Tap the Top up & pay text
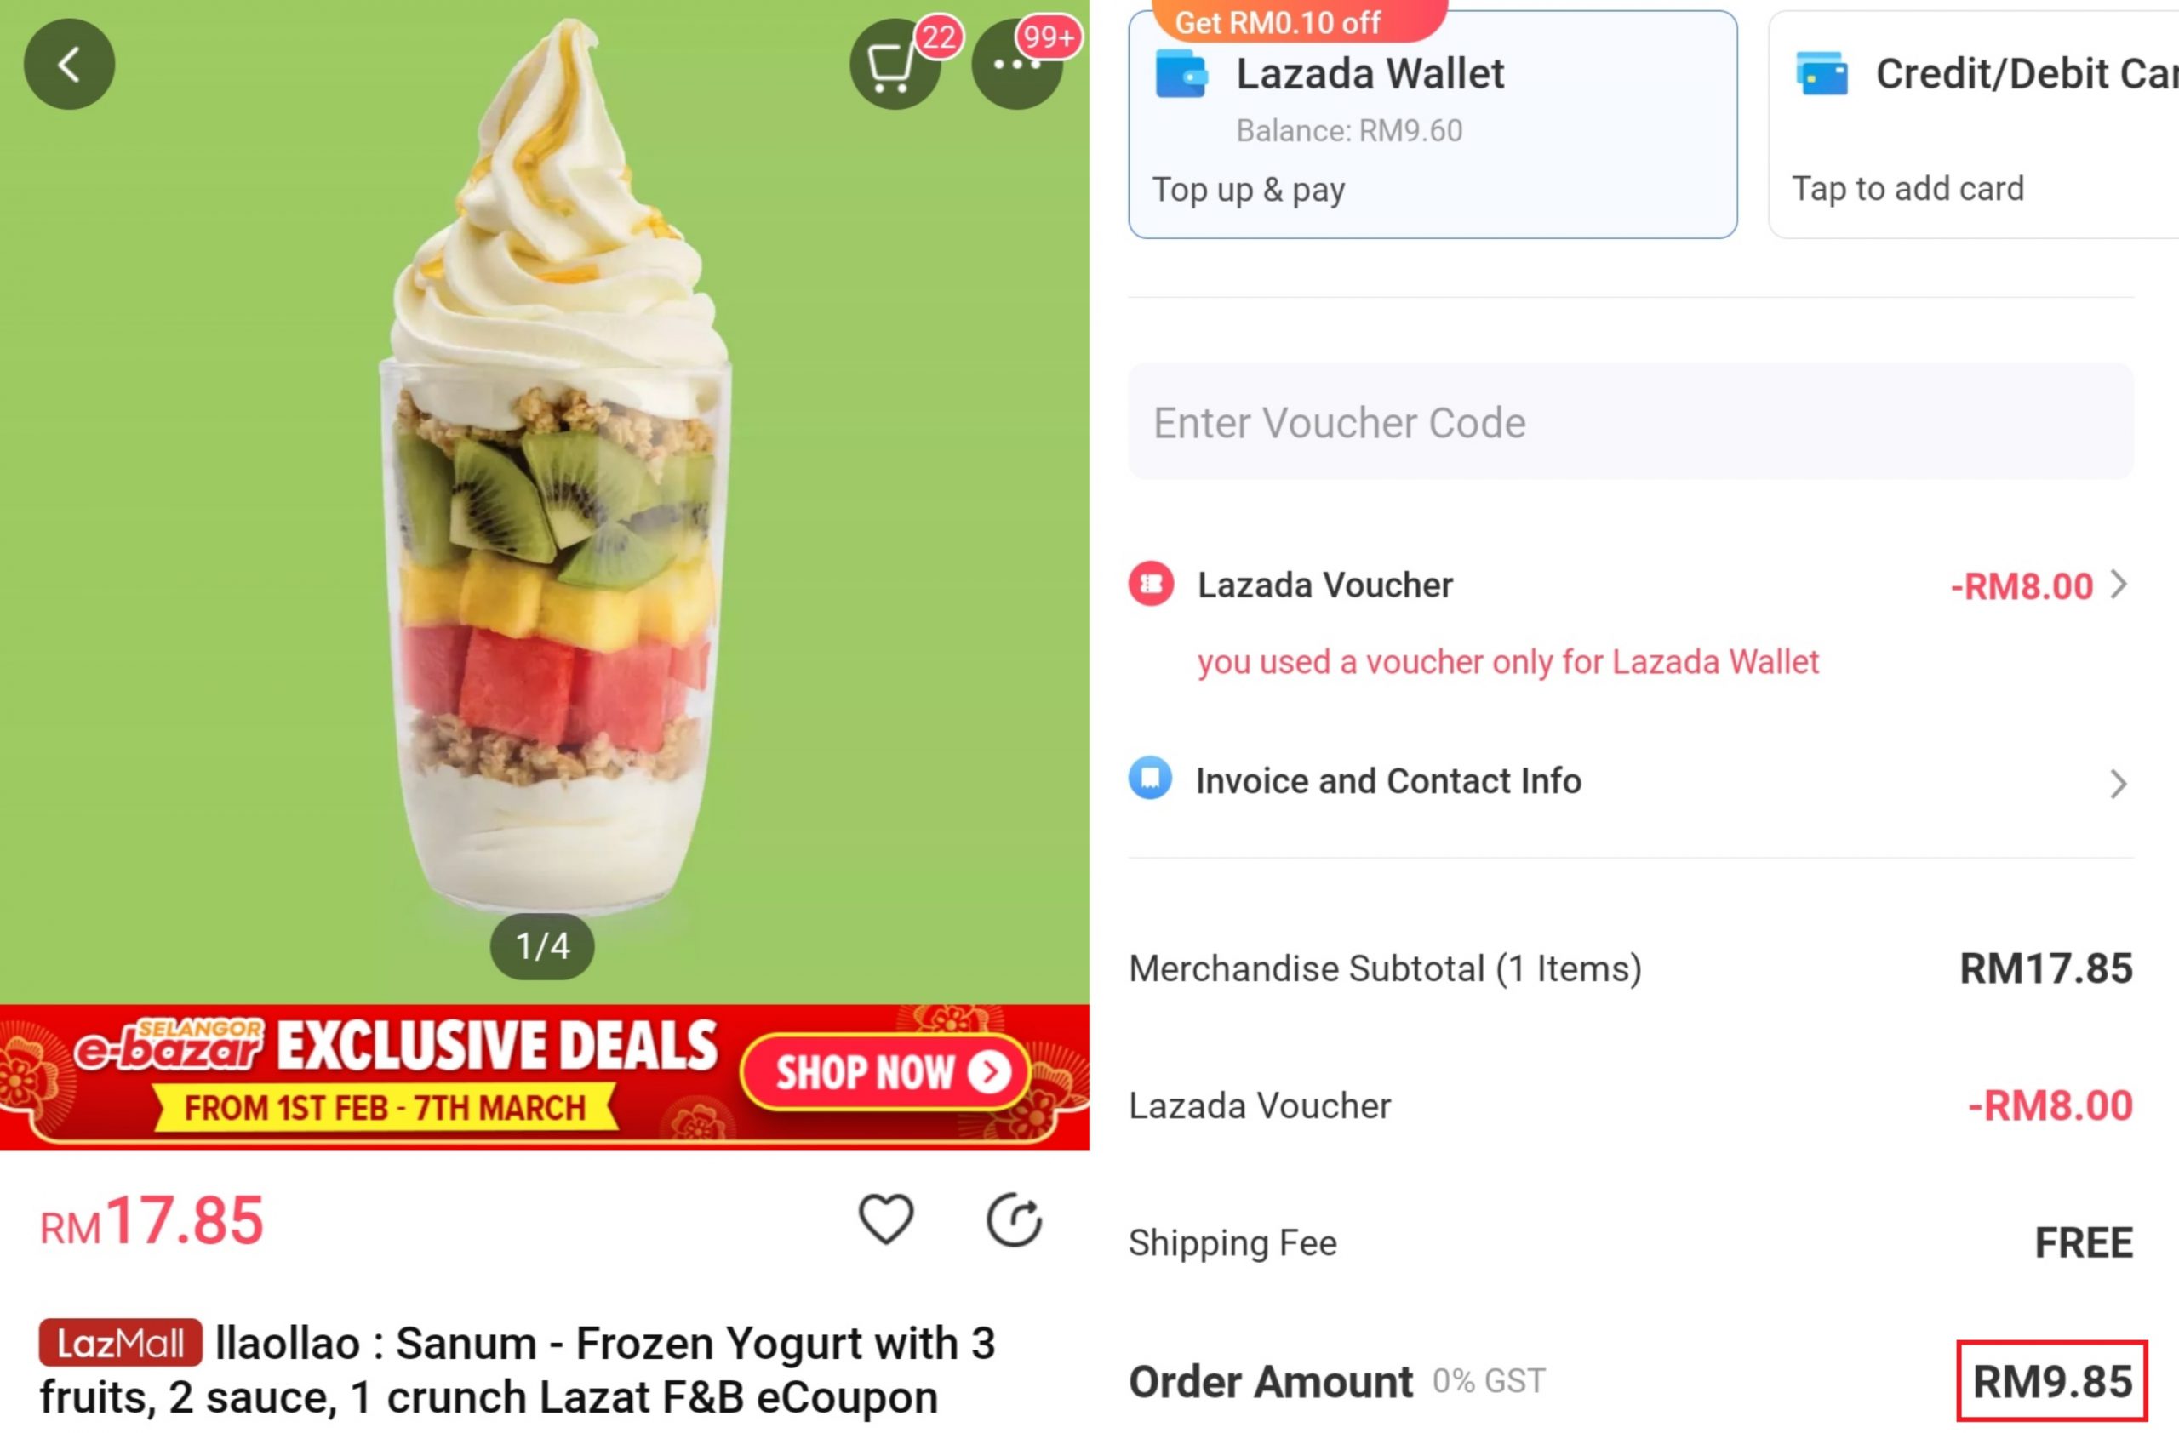 (1249, 191)
